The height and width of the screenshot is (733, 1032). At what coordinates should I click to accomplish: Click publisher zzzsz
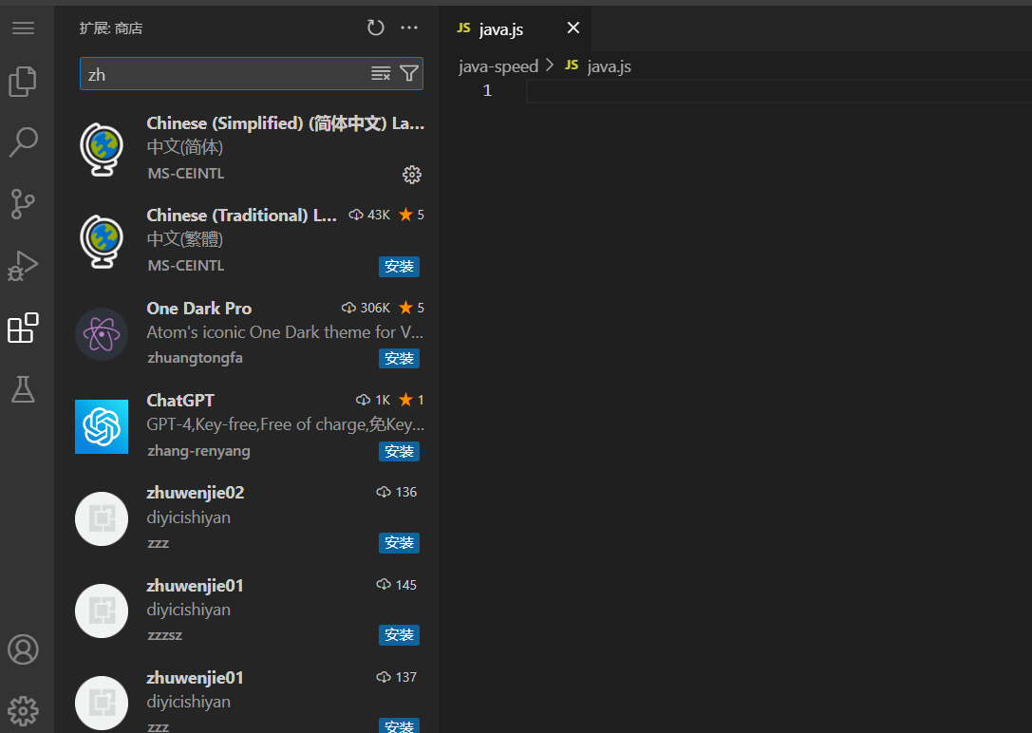(x=164, y=635)
